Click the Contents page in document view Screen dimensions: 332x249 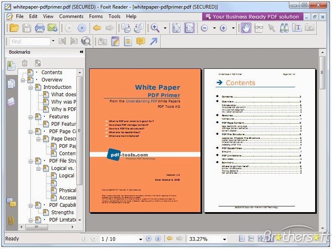click(260, 140)
